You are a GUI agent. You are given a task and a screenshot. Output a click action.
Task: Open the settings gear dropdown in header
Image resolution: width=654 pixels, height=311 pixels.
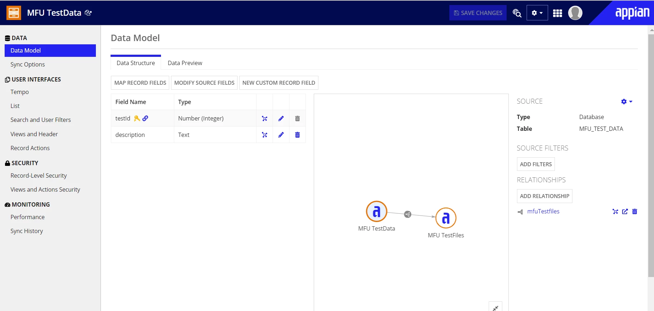click(537, 13)
